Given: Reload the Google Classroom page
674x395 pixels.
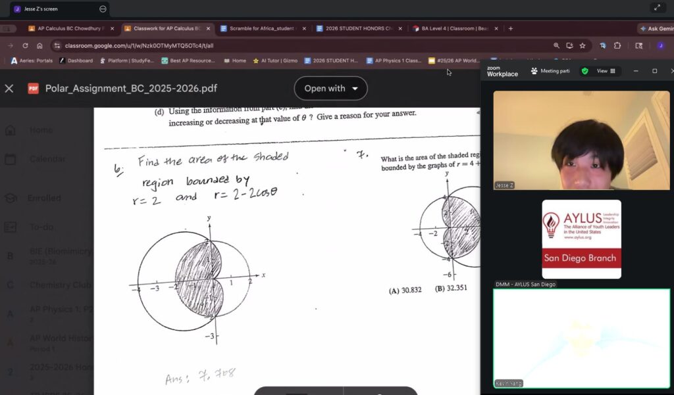Looking at the screenshot, I should tap(25, 45).
